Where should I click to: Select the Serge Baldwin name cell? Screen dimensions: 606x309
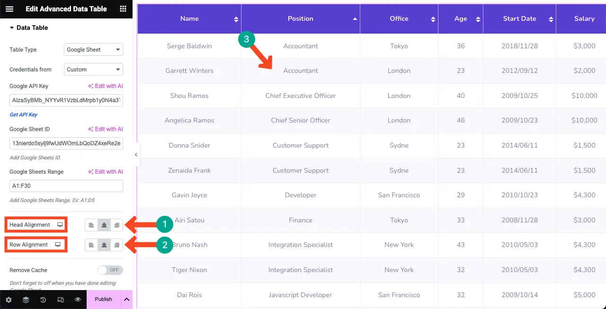(x=189, y=46)
